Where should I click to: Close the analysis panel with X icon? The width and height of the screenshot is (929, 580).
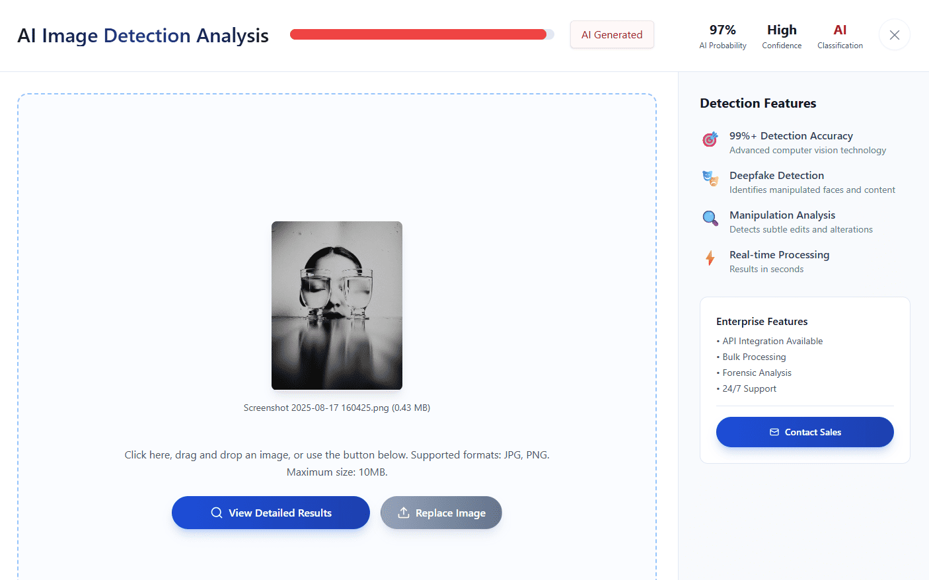[x=895, y=35]
